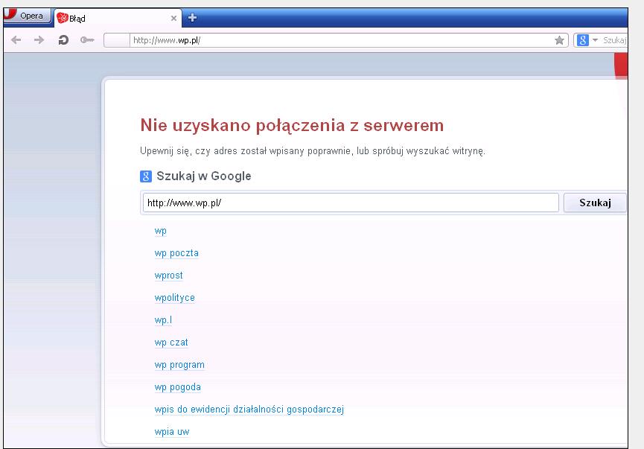This screenshot has width=644, height=449.
Task: Open the "wpia uw" suggestion link
Action: click(172, 432)
